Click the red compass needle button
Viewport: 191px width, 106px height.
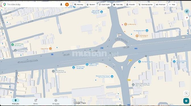187,18
